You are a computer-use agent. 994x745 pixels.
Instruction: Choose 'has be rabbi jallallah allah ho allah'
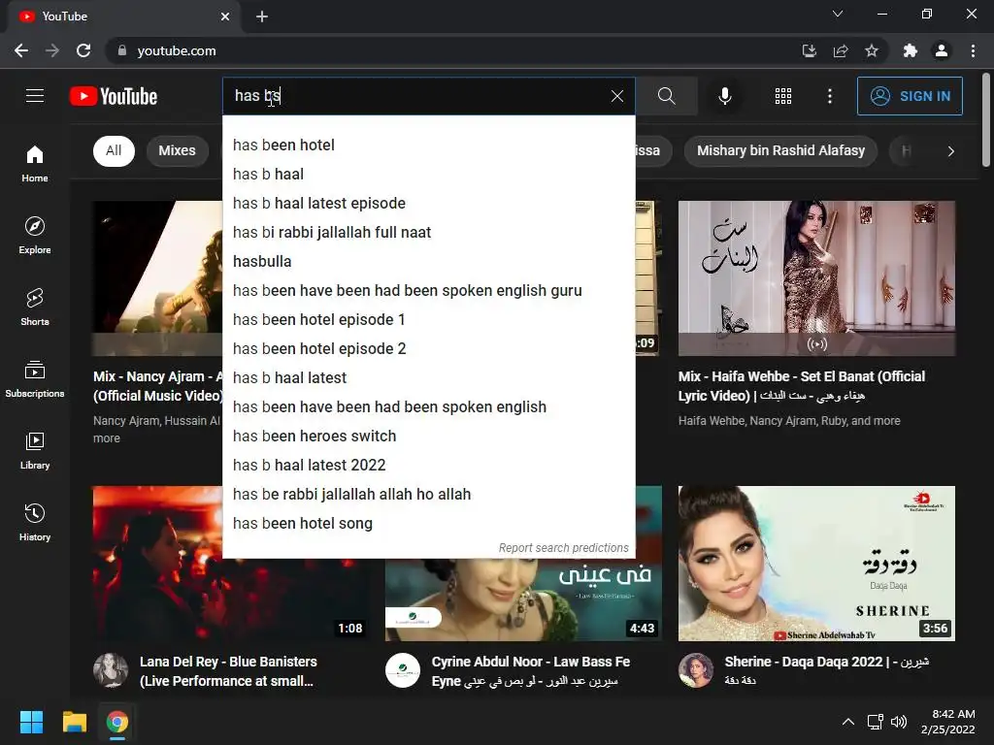click(x=428, y=495)
